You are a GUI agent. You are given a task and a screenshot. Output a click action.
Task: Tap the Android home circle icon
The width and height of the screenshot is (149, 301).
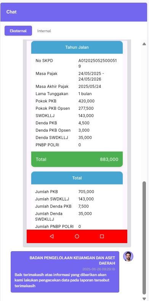point(77,236)
